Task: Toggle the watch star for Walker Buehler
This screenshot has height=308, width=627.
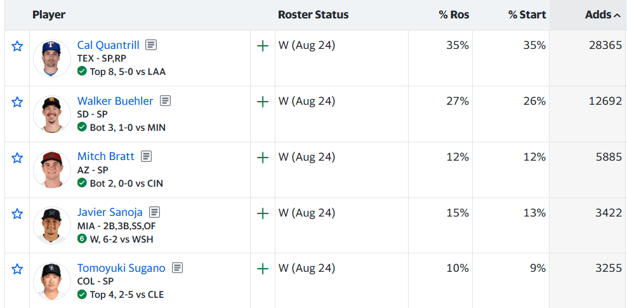Action: 16,102
